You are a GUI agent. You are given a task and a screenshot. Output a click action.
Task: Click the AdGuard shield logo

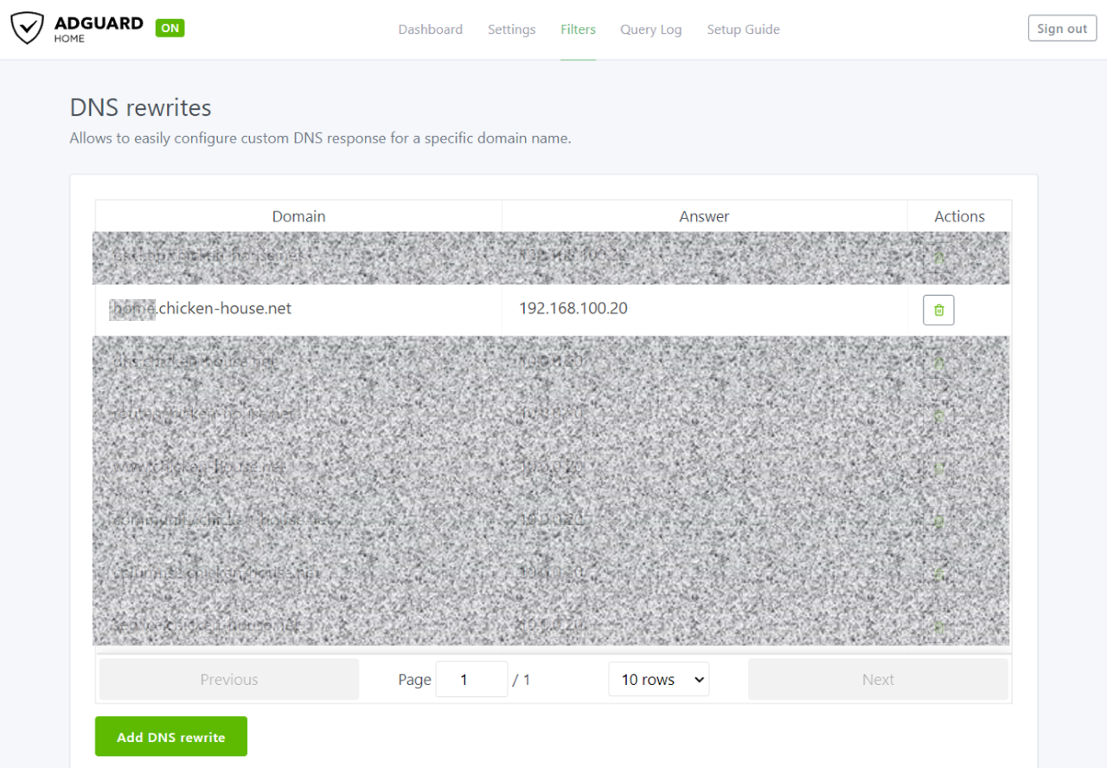27,29
